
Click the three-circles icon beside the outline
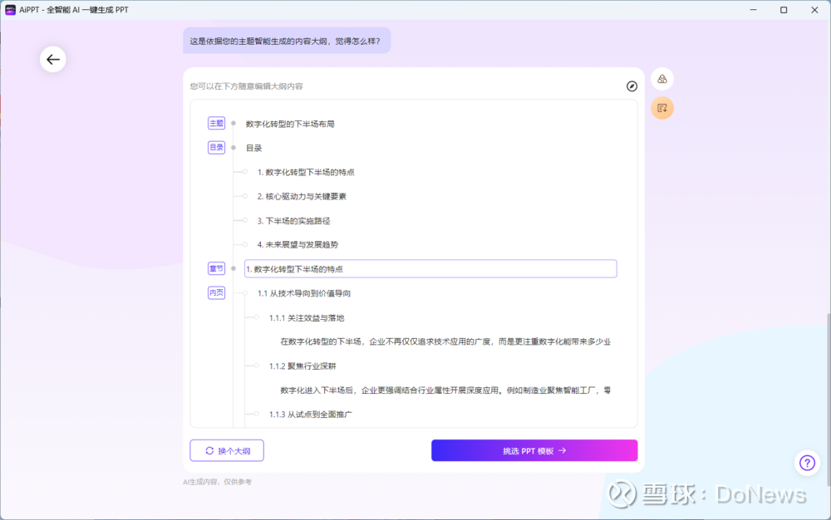coord(662,79)
